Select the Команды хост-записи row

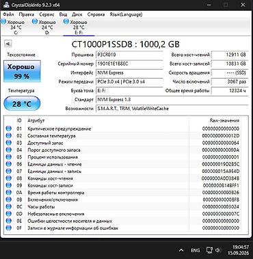click(123, 185)
